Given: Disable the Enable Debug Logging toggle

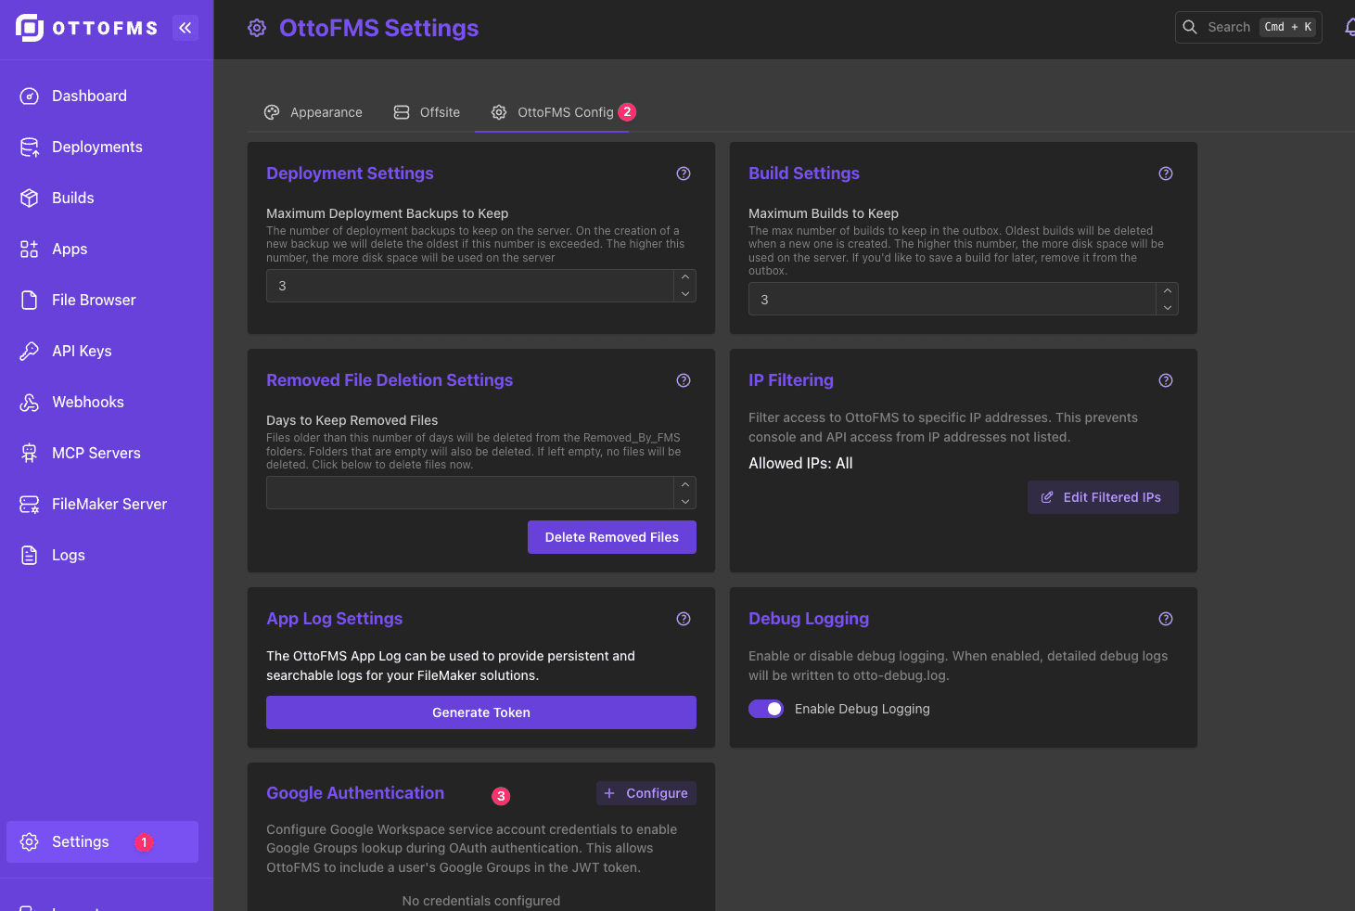Looking at the screenshot, I should (766, 708).
